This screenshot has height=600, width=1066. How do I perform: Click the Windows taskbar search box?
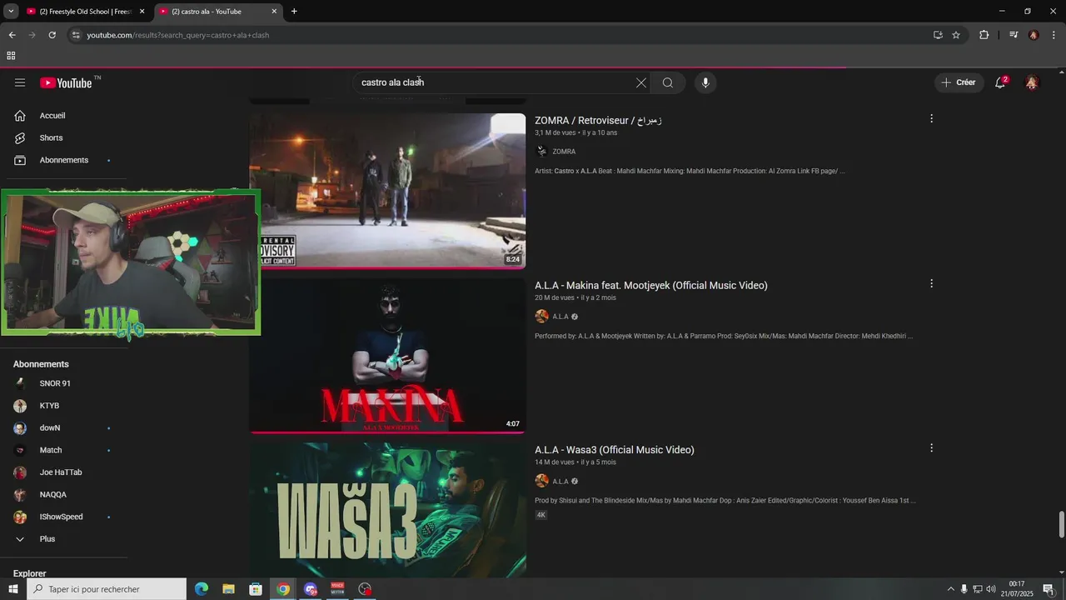pyautogui.click(x=107, y=589)
